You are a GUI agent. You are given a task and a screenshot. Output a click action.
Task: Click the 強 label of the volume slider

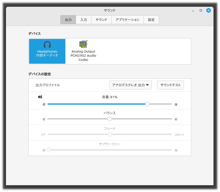pos(176,104)
